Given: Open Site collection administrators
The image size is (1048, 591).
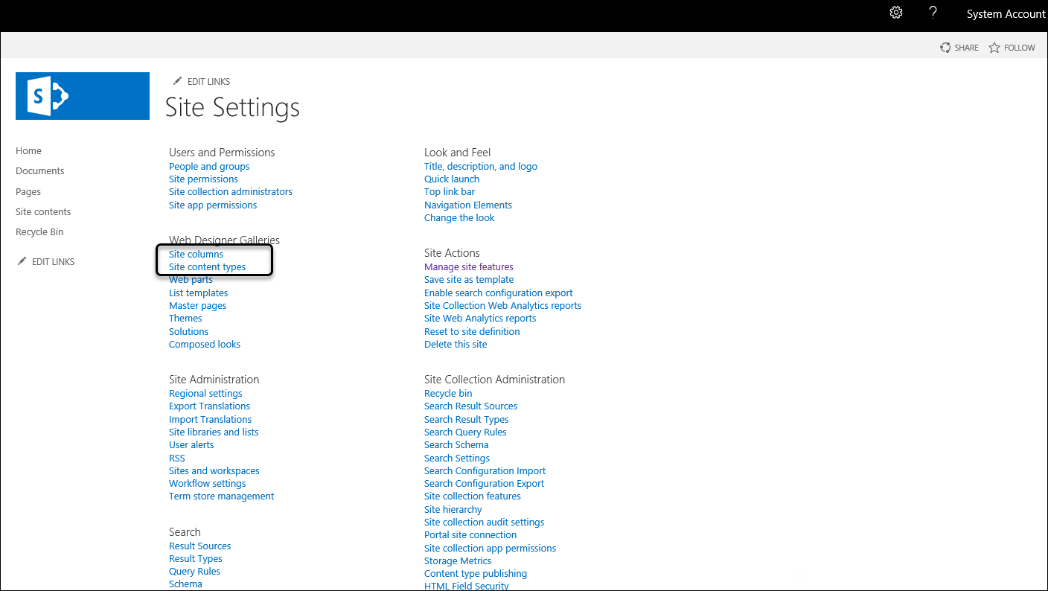Looking at the screenshot, I should pyautogui.click(x=231, y=192).
